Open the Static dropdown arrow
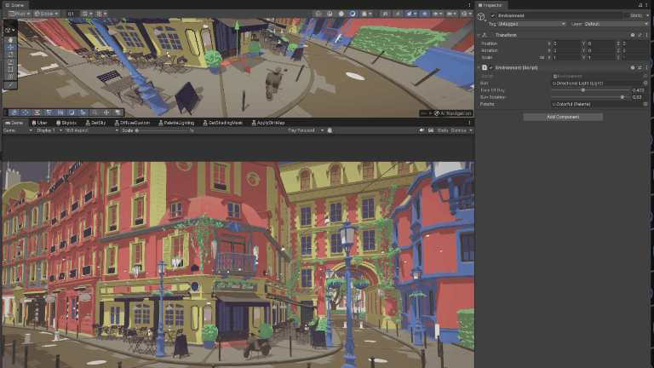654x368 pixels. (648, 15)
